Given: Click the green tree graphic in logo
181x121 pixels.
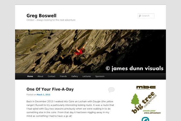Looking at the screenshot, I should [x=135, y=100].
